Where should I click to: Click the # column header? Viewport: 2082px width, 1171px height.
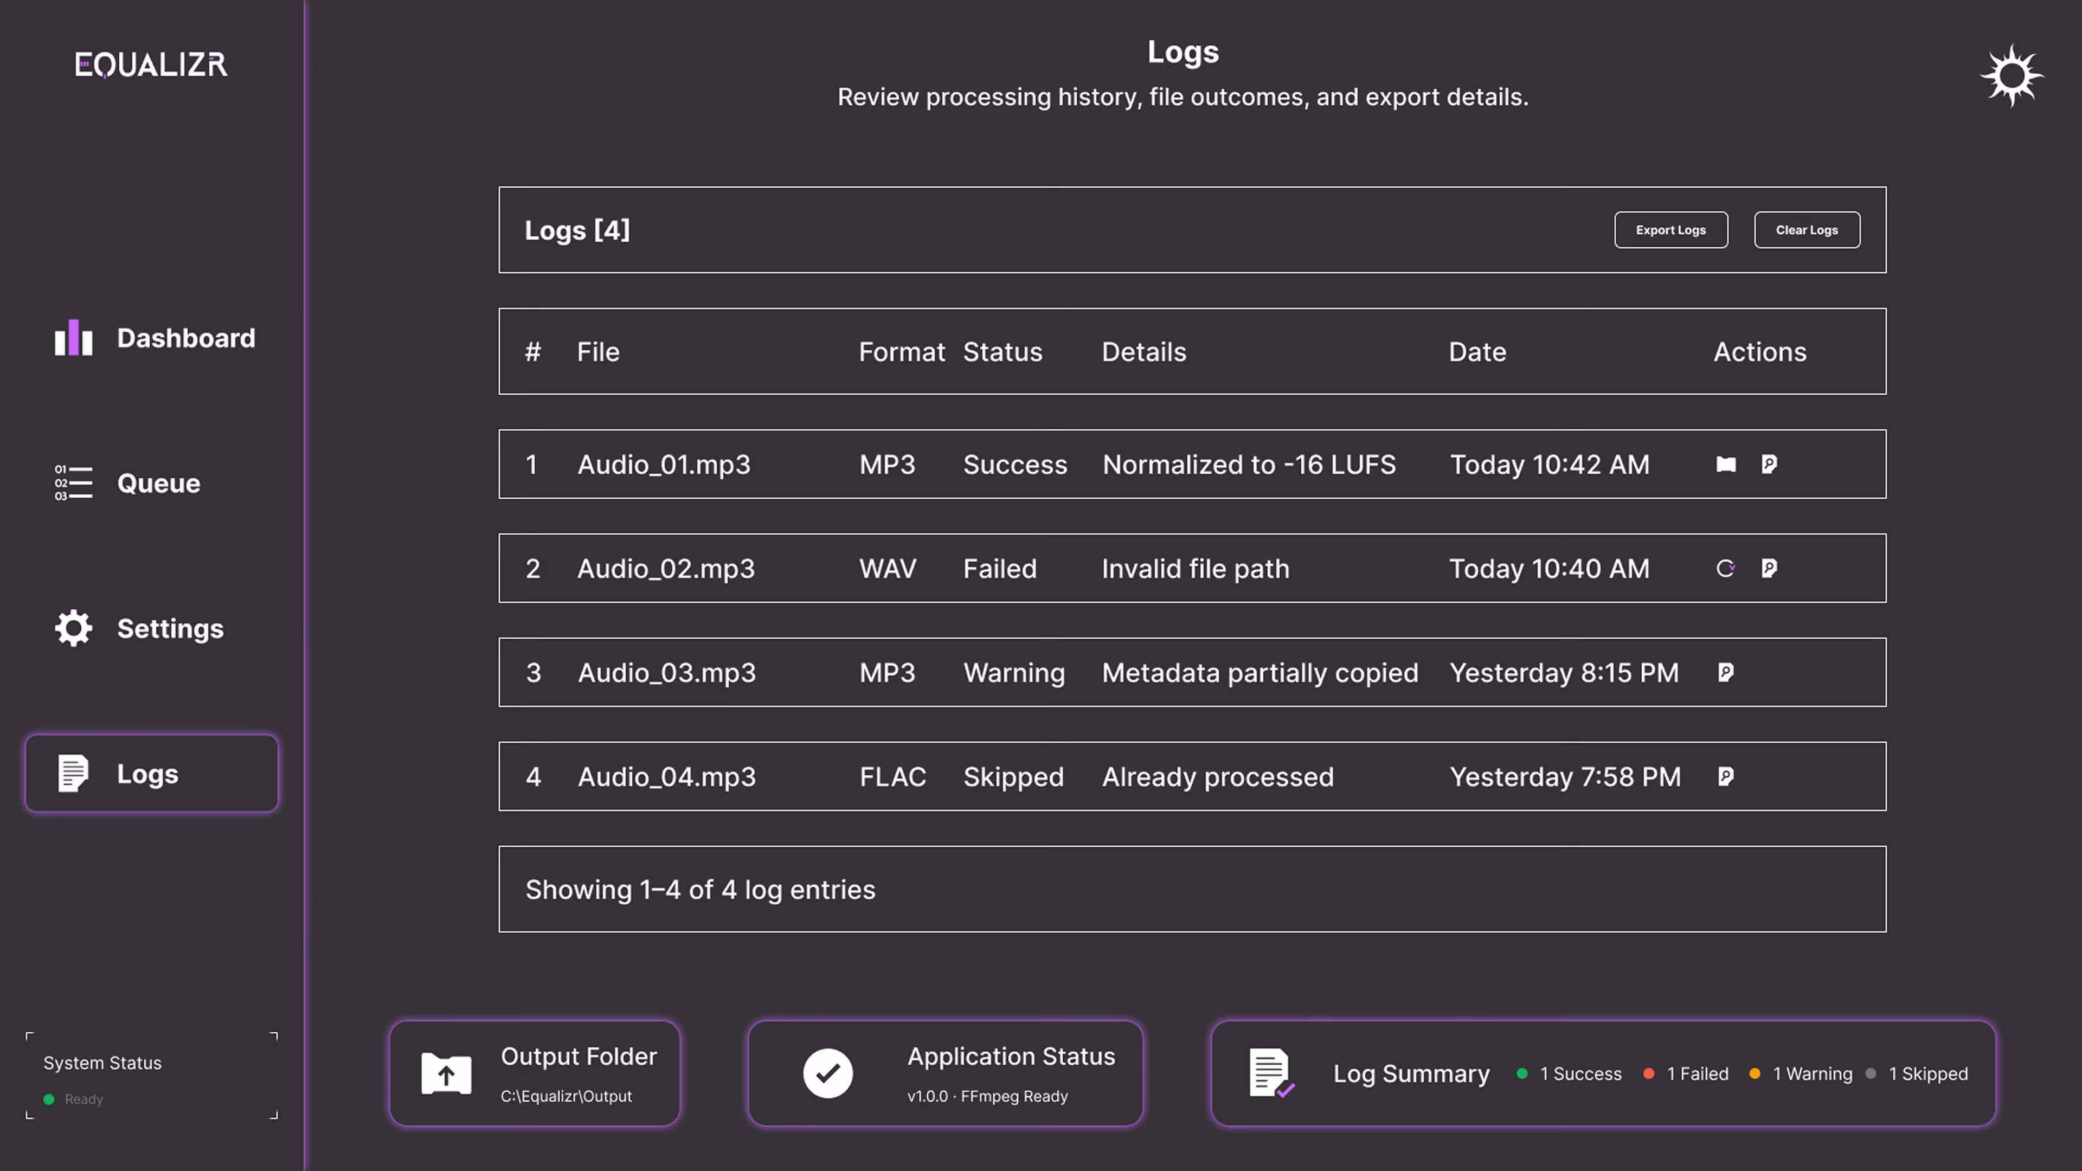tap(532, 351)
